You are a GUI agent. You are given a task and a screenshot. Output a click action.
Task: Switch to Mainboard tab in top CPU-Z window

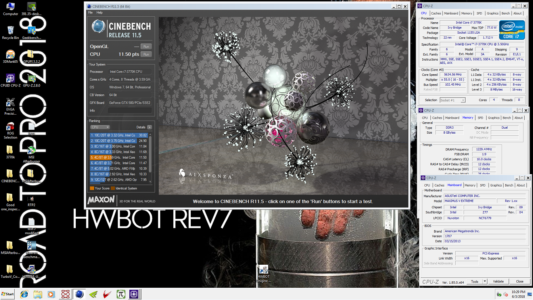451,13
